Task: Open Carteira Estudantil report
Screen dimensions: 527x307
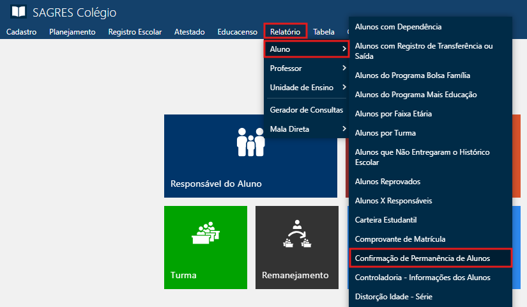Action: tap(386, 220)
